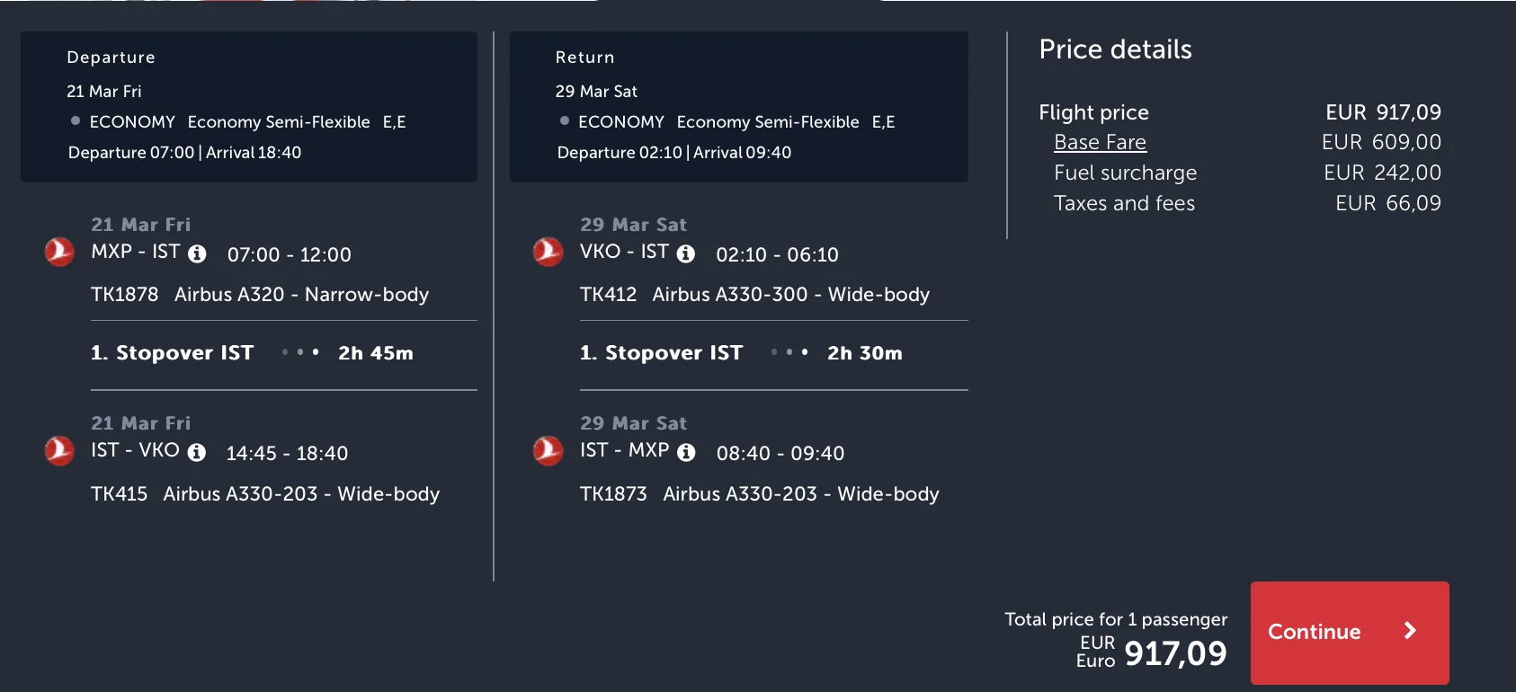Click the Fuel surcharge line item
The height and width of the screenshot is (692, 1516).
click(1125, 173)
